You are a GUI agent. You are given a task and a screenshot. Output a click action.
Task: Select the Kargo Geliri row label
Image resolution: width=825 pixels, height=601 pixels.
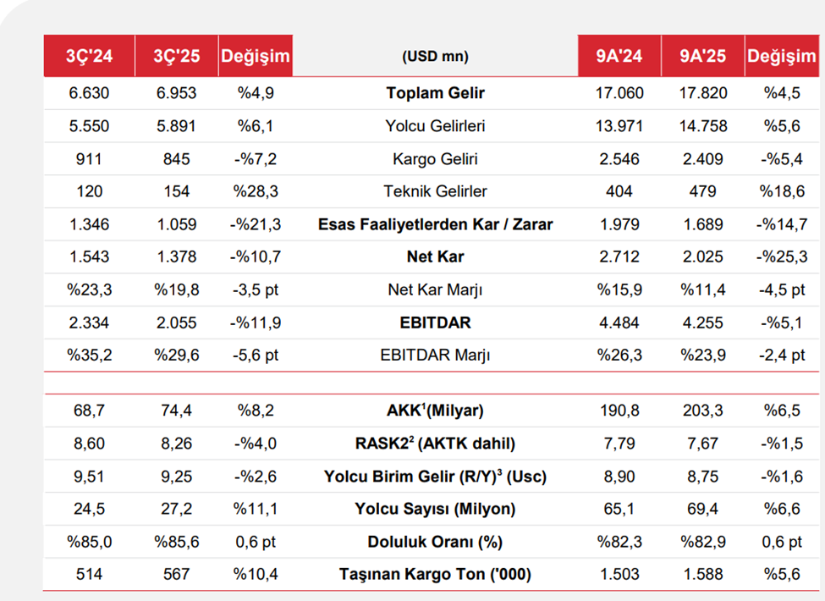click(x=435, y=159)
